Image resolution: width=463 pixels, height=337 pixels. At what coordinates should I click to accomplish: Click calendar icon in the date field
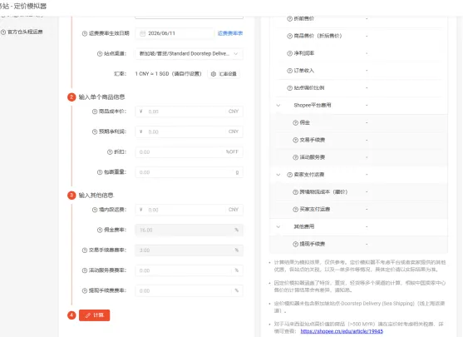[x=142, y=33]
